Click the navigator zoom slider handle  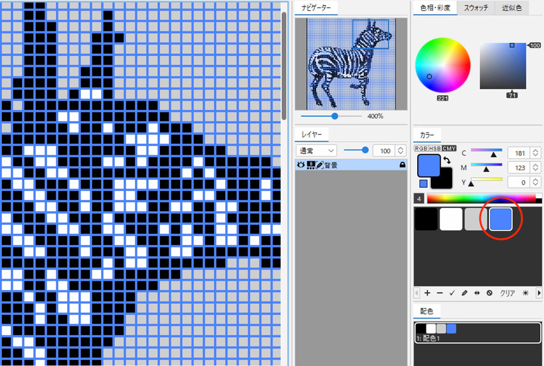[x=335, y=116]
